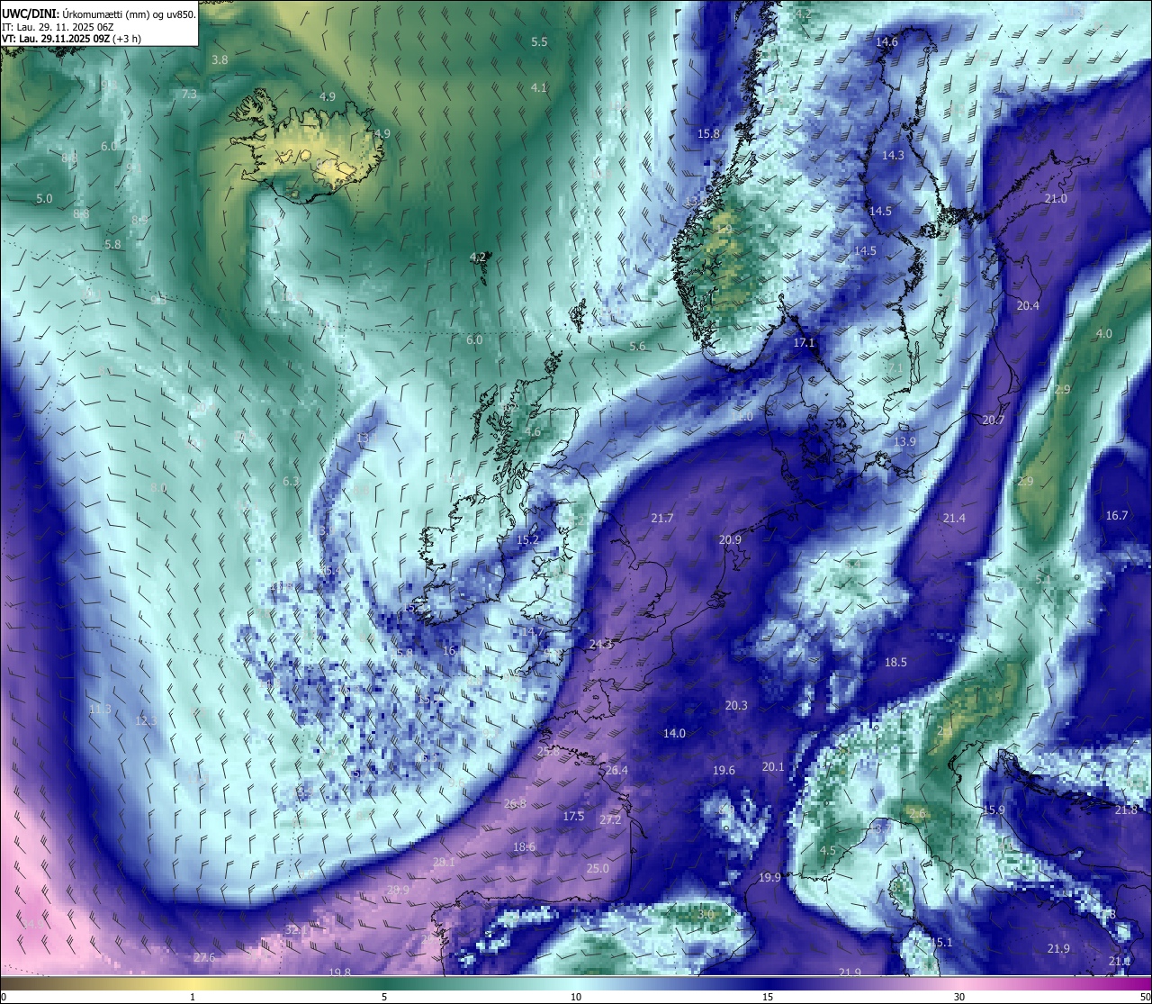Click the 19.9 value near the Pyrenees
This screenshot has height=1004, width=1152.
pos(769,878)
